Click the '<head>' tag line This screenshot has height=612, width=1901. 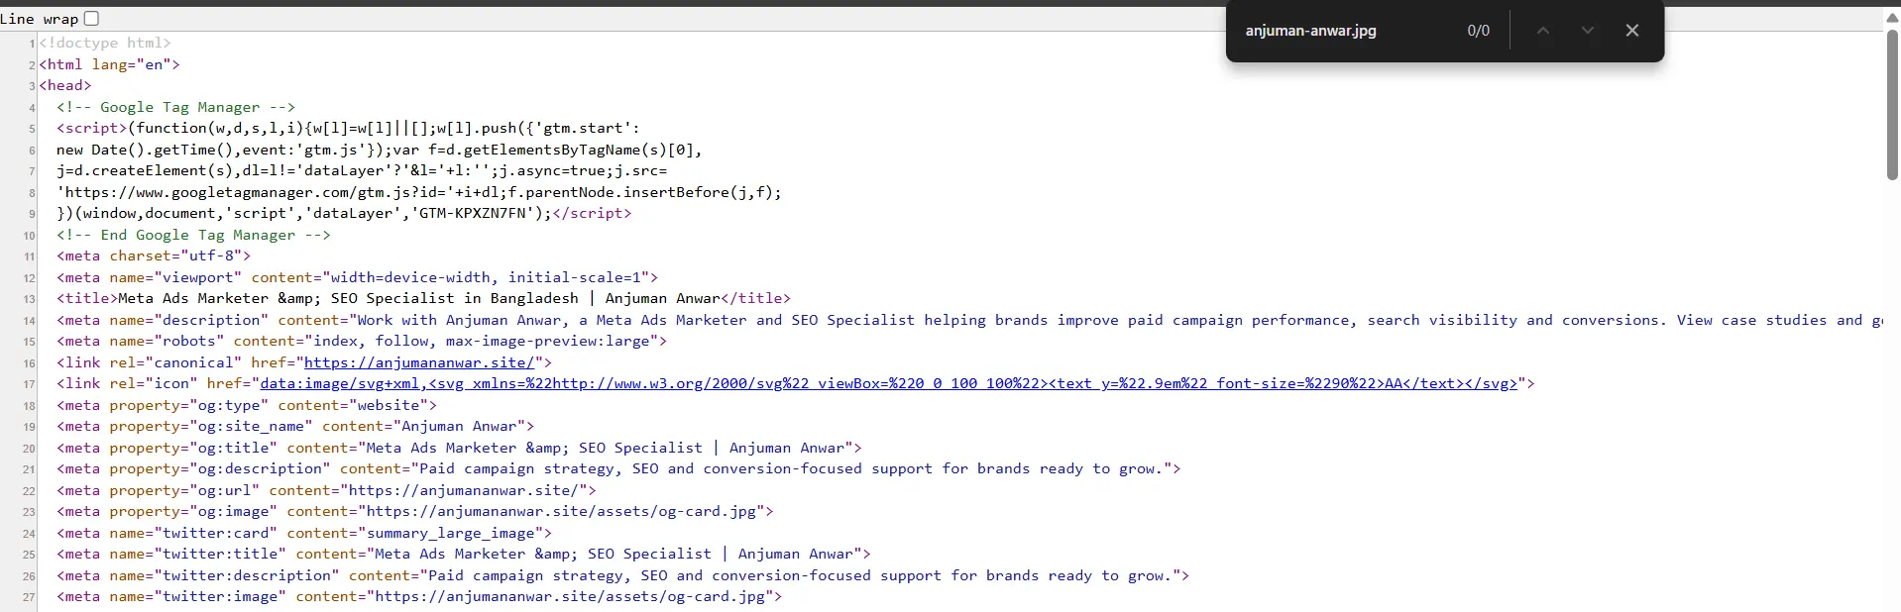point(65,85)
